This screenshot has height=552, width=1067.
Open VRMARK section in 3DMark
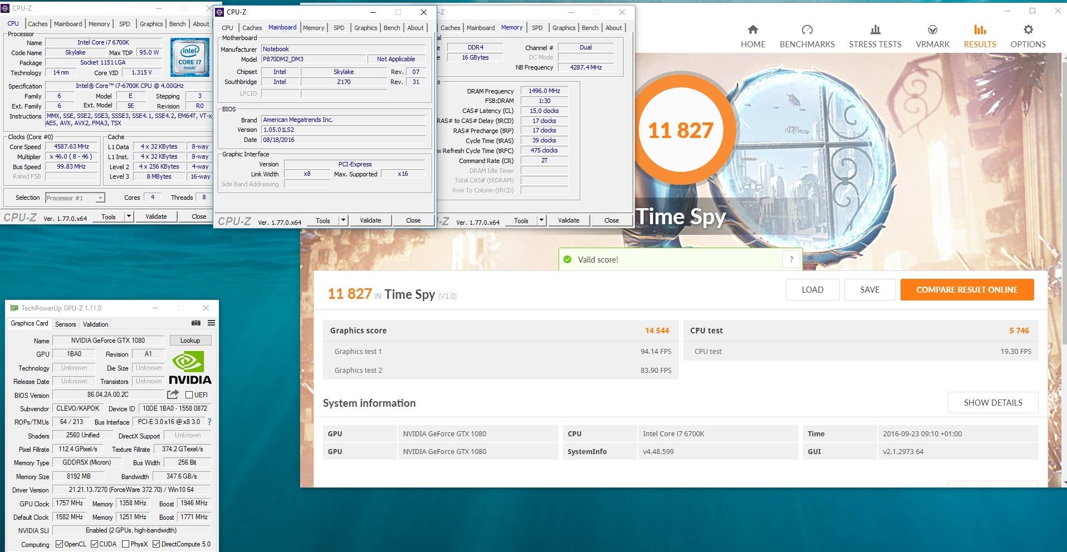[933, 37]
